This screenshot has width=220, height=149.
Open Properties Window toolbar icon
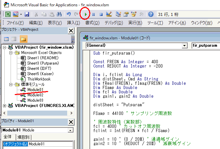coord(126,14)
